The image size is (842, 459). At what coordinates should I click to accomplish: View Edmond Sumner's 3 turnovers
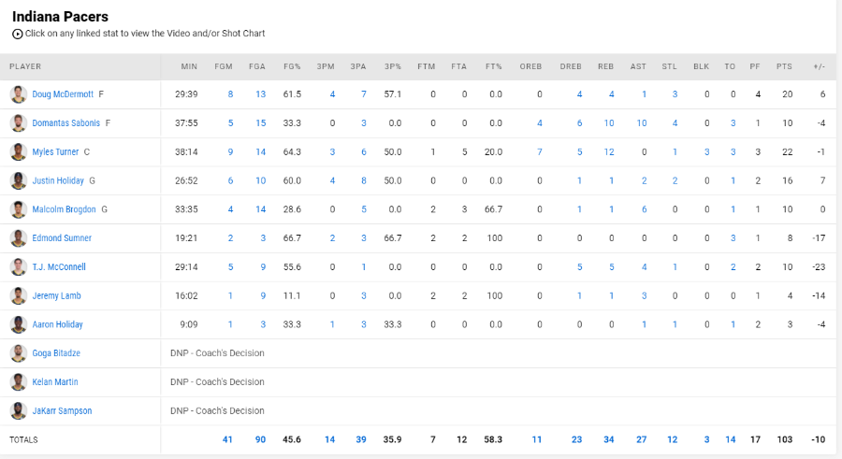733,238
